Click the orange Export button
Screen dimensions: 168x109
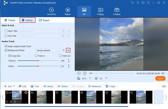click(160, 78)
